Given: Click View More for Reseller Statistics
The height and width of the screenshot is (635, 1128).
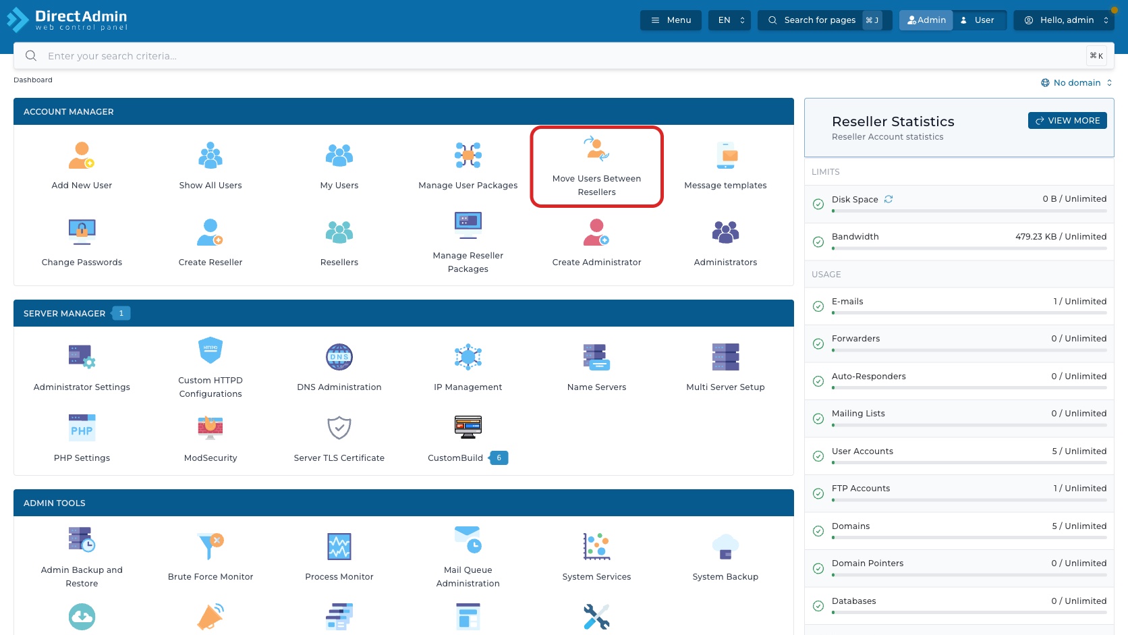Looking at the screenshot, I should tap(1067, 121).
